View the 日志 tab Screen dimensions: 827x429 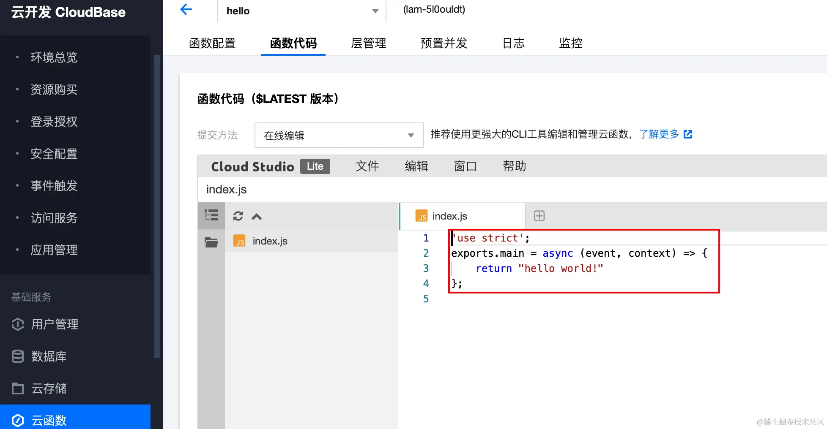[514, 43]
